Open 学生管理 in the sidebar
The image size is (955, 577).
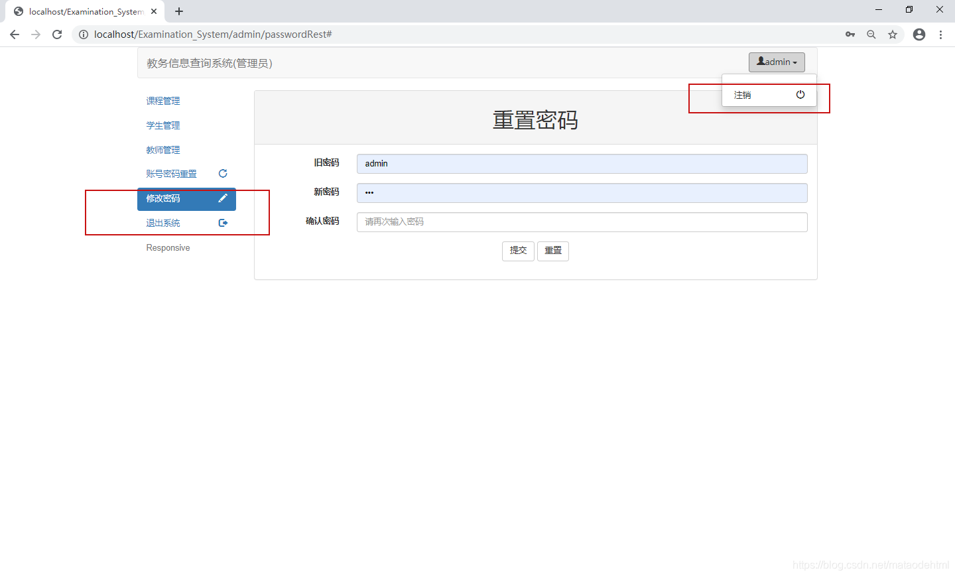point(163,125)
